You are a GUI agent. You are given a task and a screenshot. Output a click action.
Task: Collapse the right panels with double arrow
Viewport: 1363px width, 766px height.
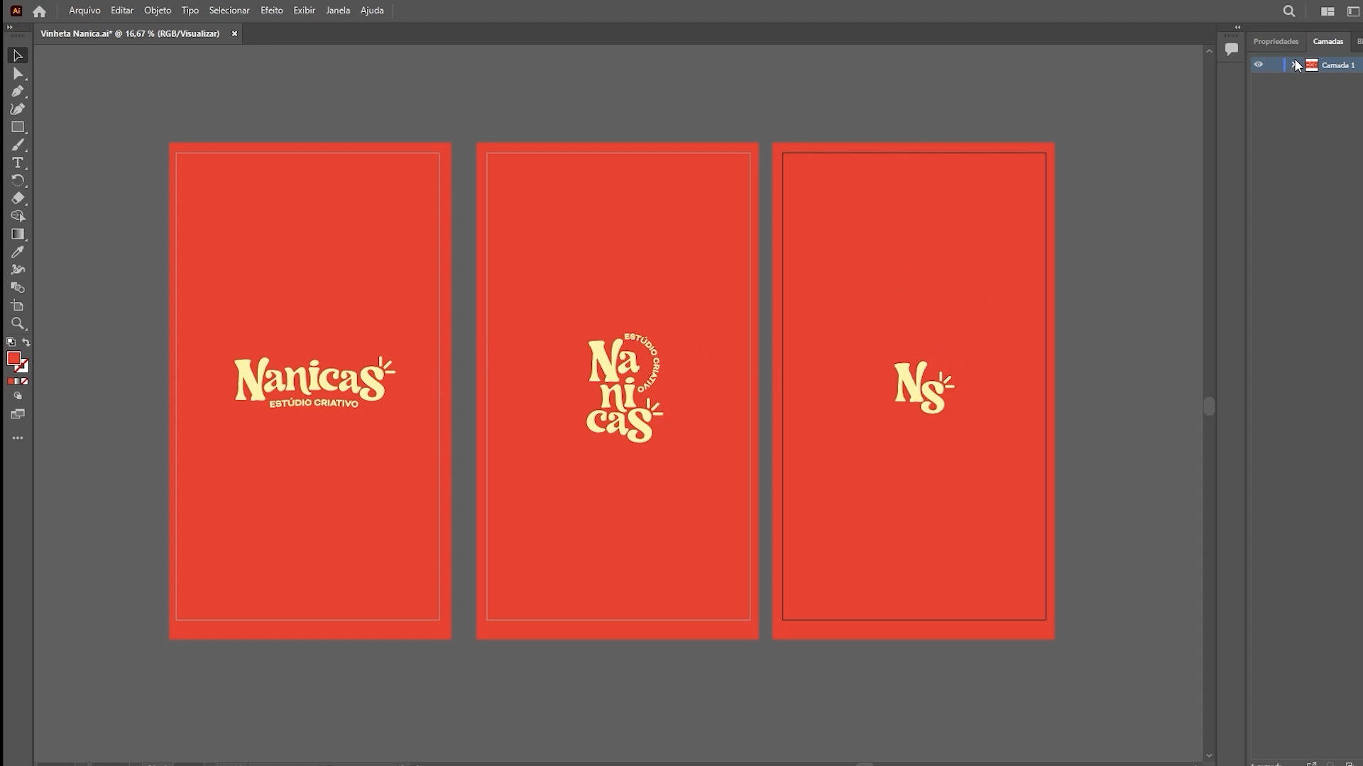click(1237, 27)
